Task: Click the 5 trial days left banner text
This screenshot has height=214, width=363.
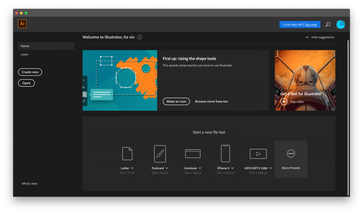Action: point(293,25)
